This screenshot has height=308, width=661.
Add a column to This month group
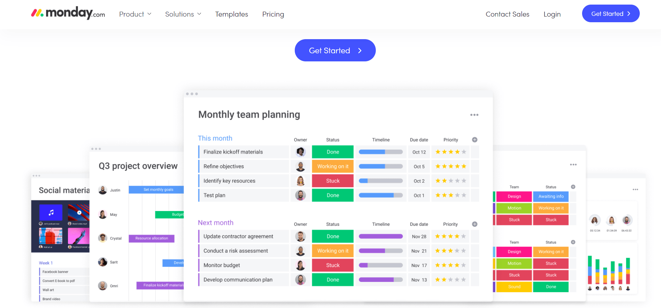point(475,140)
